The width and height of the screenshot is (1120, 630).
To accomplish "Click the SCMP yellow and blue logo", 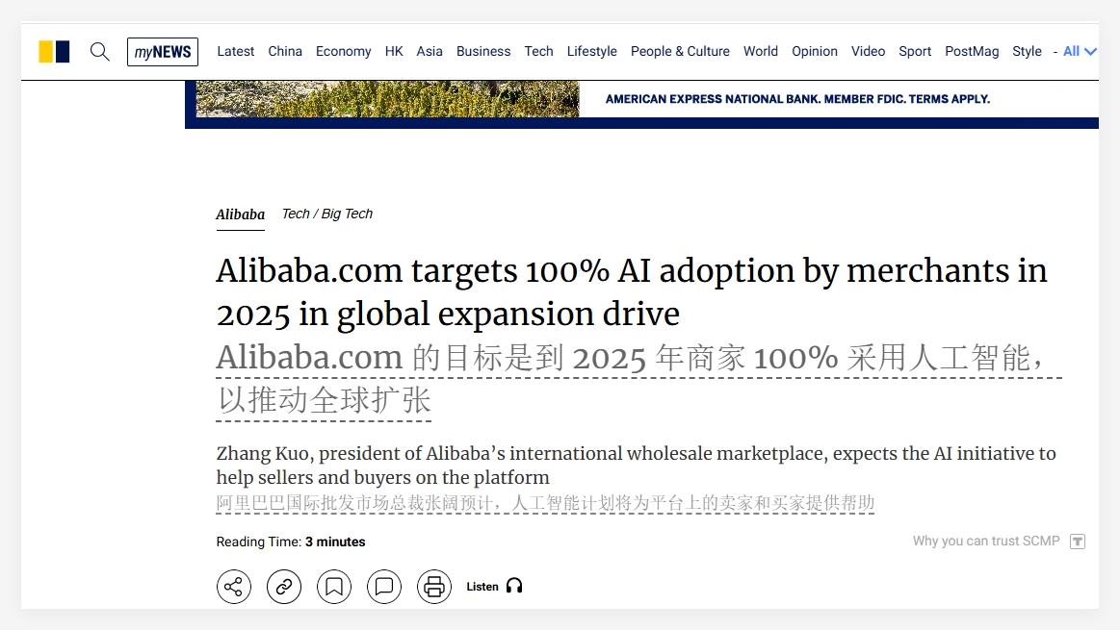I will [x=54, y=52].
